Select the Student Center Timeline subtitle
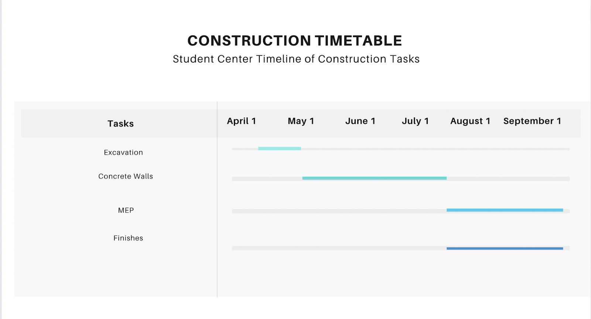591x319 pixels. (296, 59)
